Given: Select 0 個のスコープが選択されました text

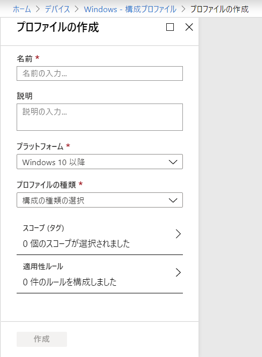Looking at the screenshot, I should coord(77,243).
